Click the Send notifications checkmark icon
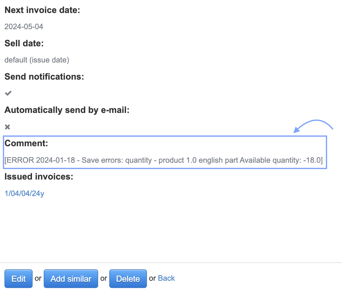 coord(8,93)
